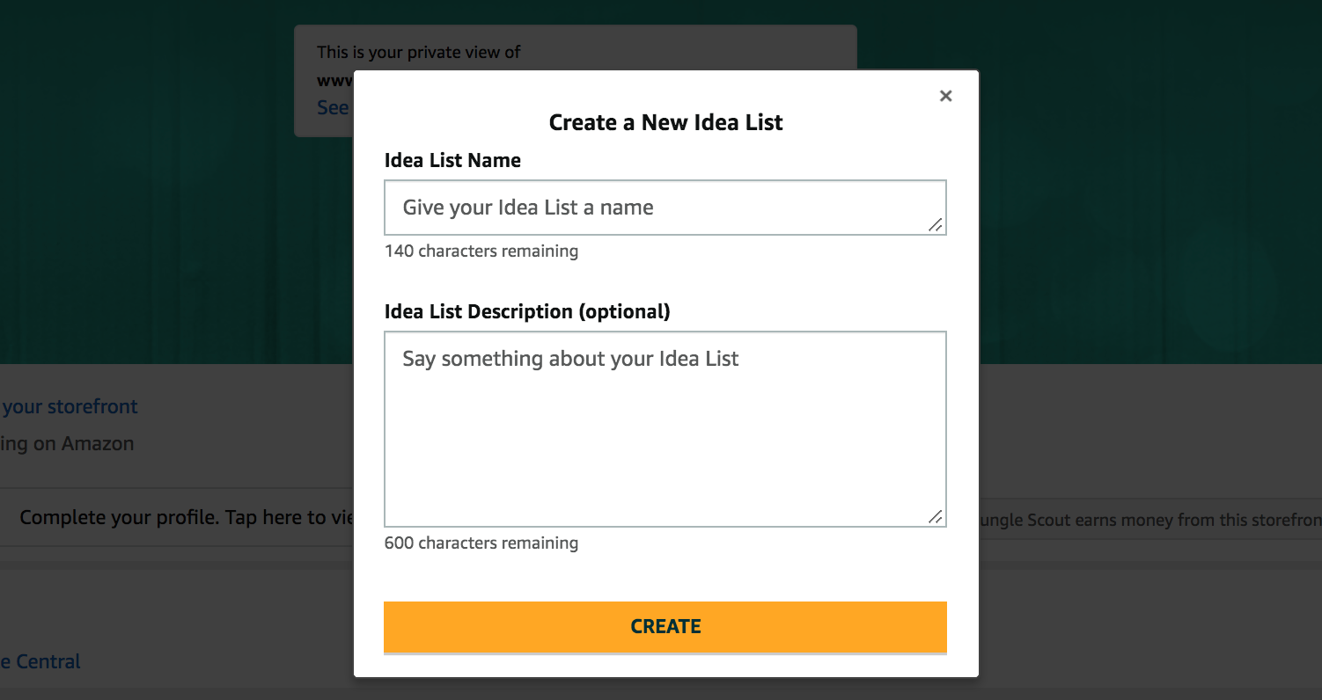
Task: Focus the Idea List Description text area
Action: [x=665, y=429]
